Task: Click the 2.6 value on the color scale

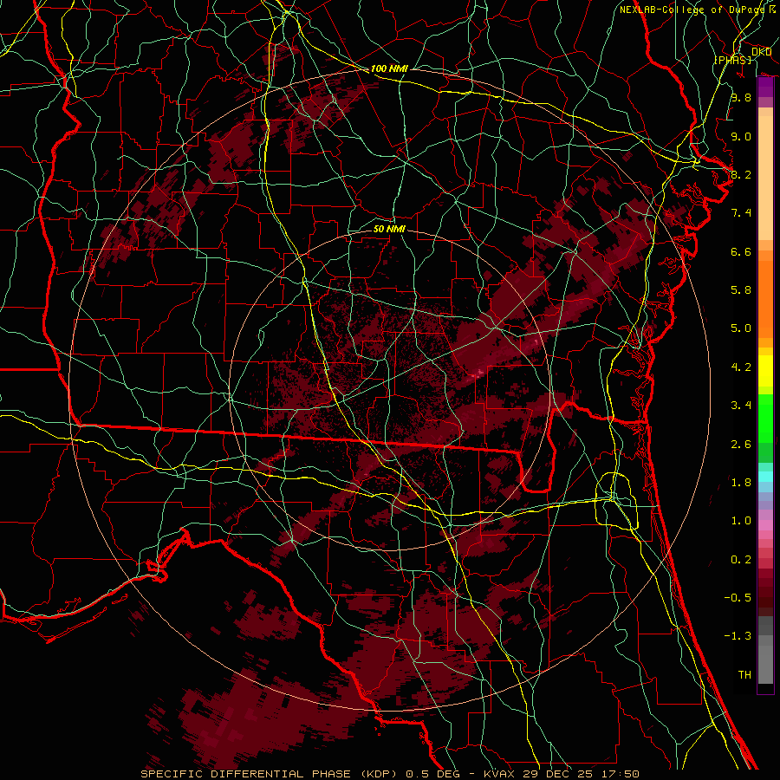Action: (741, 445)
